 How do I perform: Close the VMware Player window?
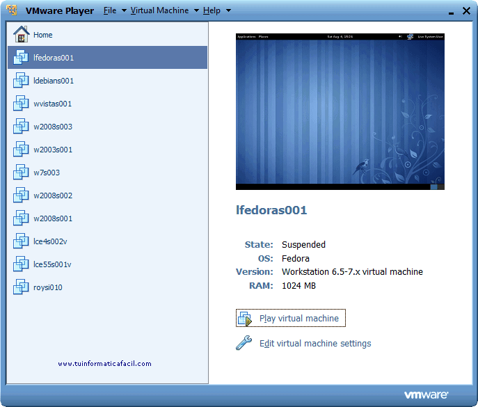[466, 11]
